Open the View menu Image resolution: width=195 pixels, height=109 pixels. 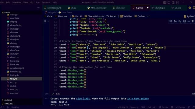click(26, 2)
